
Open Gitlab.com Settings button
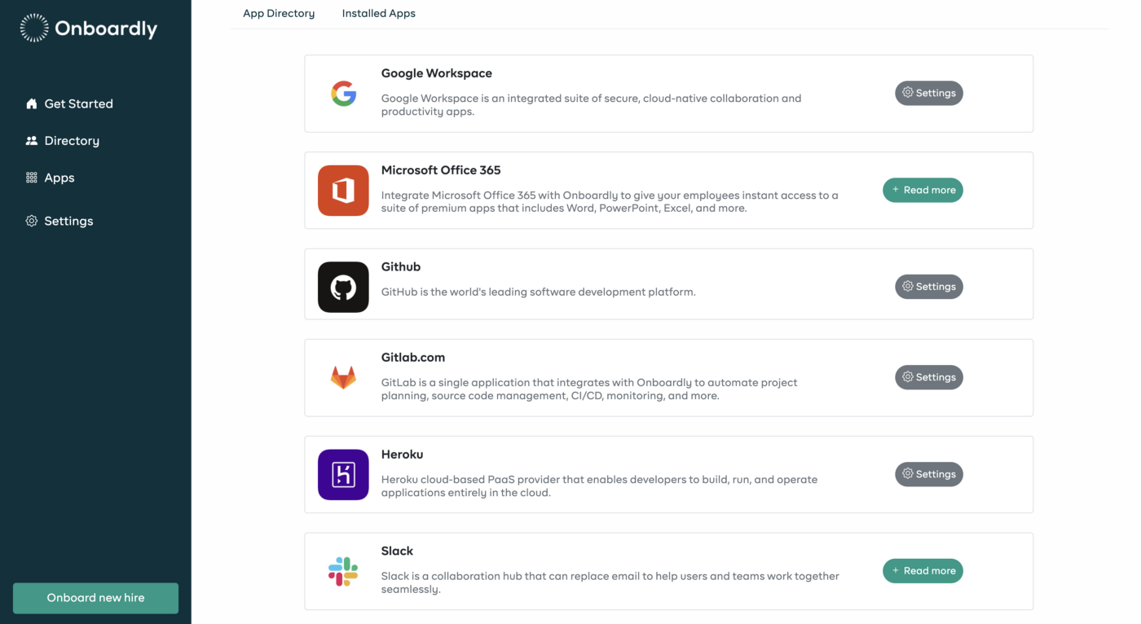click(929, 377)
